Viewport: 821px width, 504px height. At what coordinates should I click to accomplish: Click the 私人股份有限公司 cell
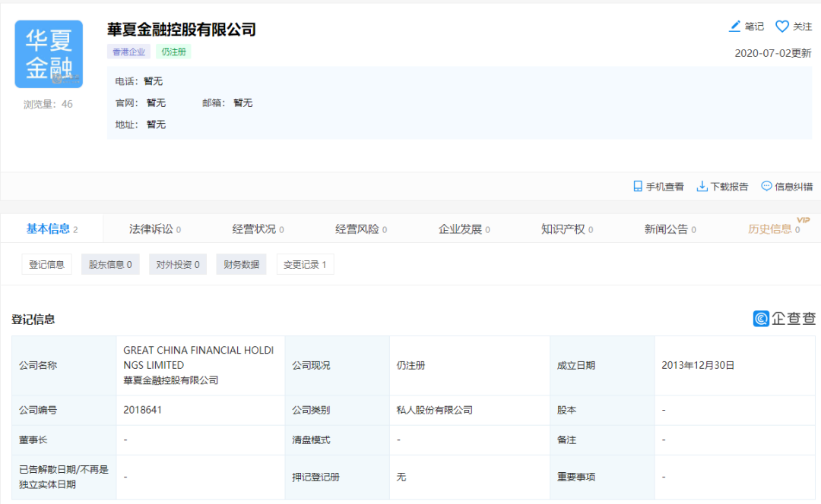[x=470, y=410]
